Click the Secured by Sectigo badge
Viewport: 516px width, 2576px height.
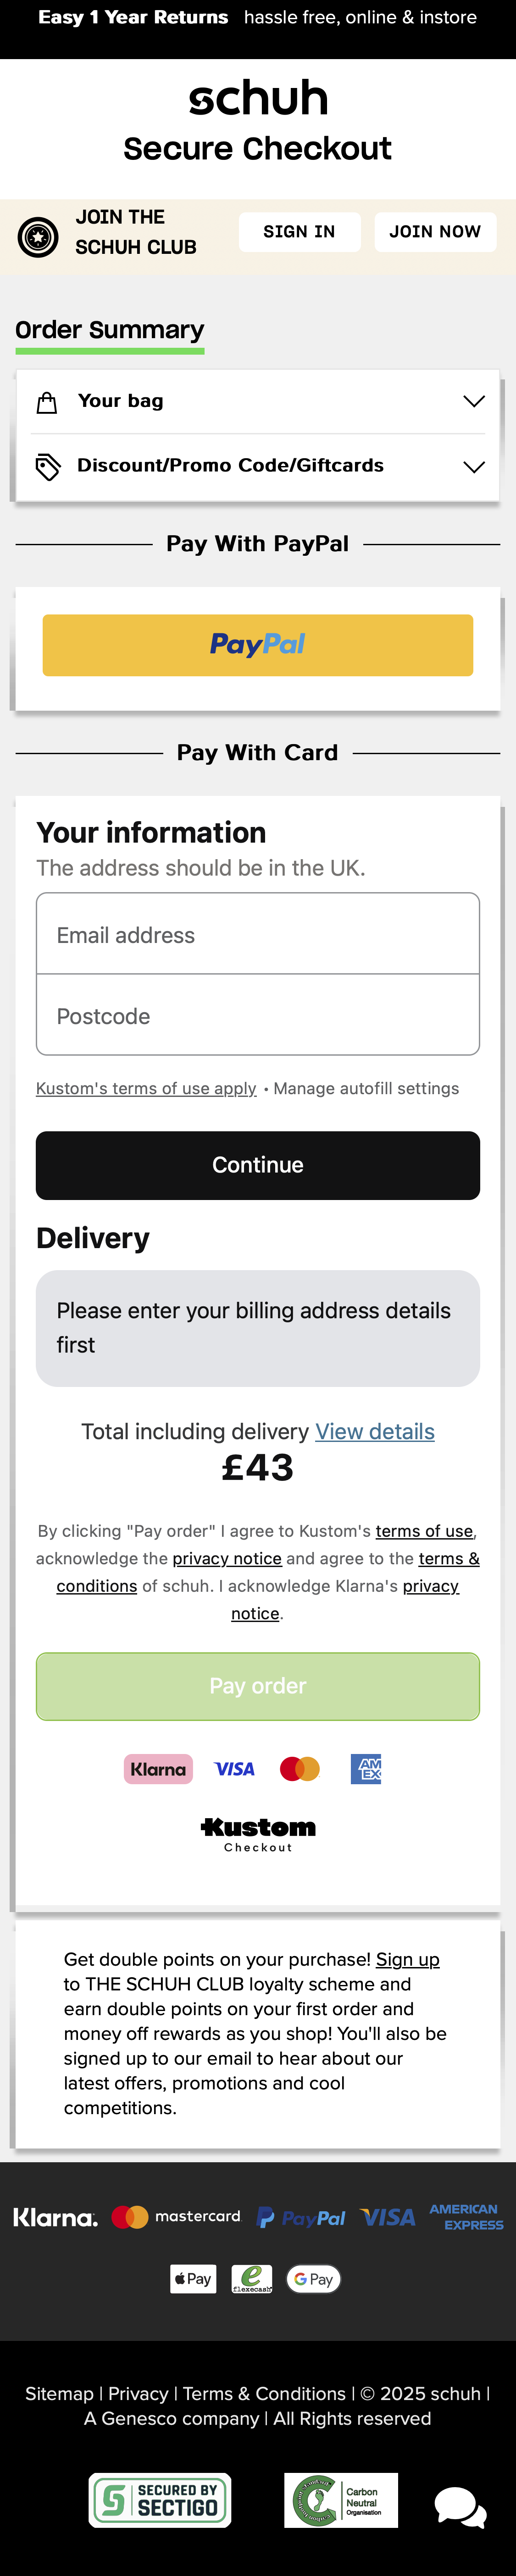point(159,2500)
